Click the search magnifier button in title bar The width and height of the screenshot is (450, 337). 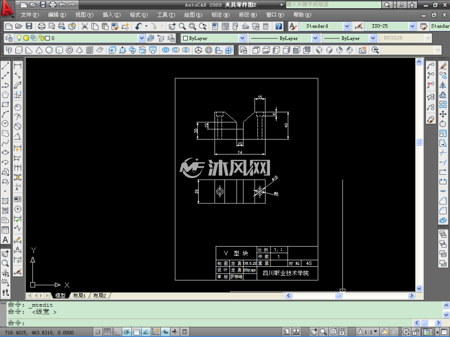point(387,4)
